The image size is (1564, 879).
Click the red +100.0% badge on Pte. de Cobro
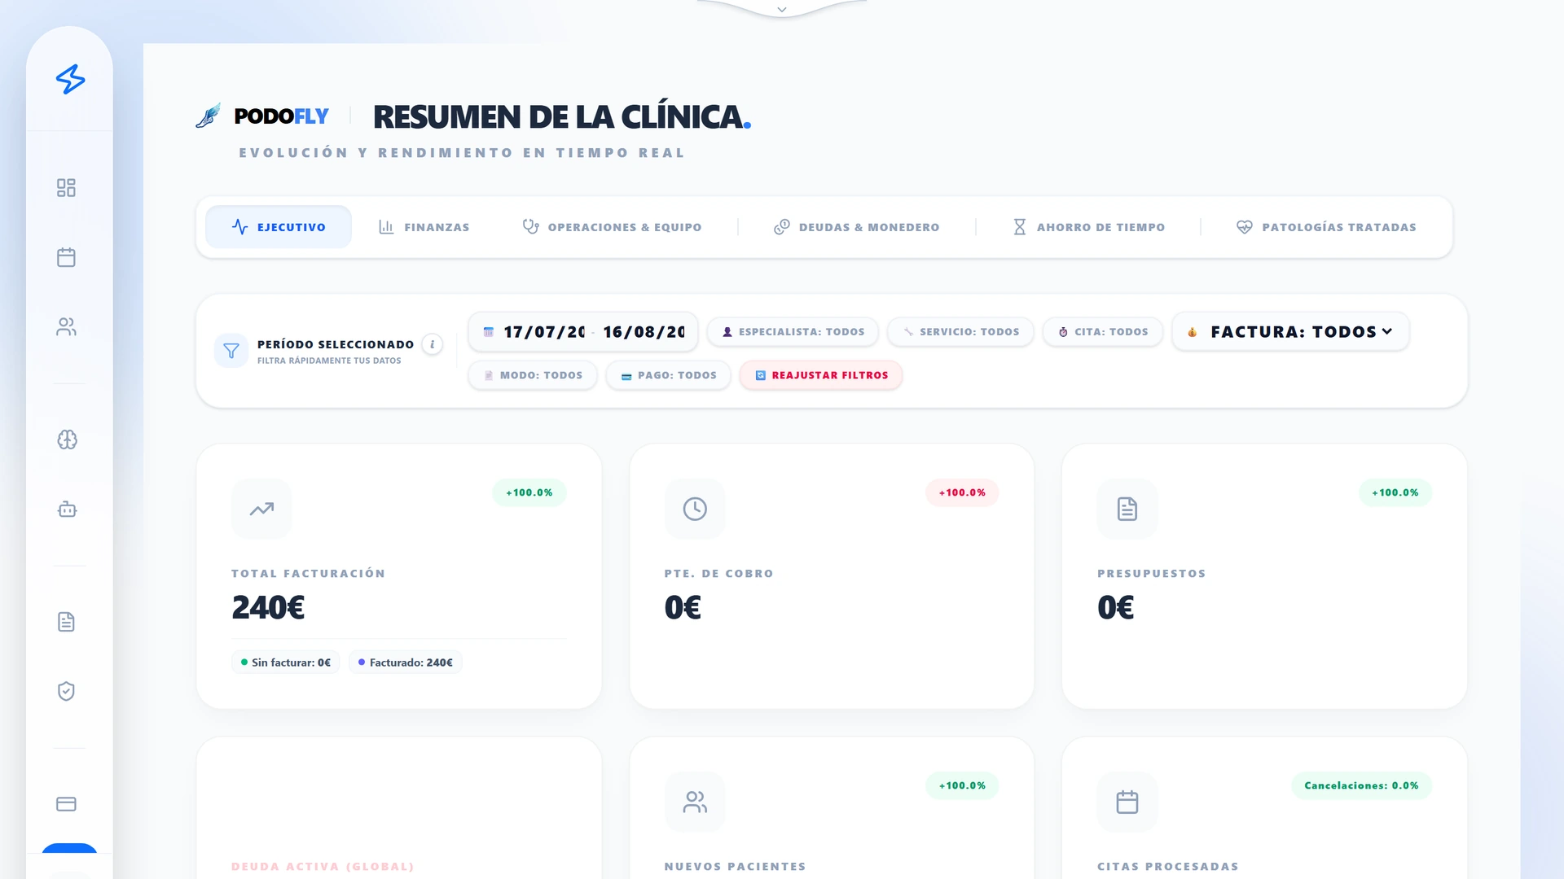click(x=962, y=492)
